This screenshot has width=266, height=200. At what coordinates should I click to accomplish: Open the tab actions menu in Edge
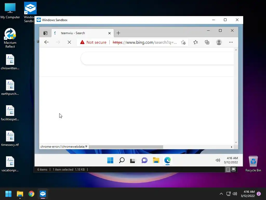pyautogui.click(x=45, y=33)
